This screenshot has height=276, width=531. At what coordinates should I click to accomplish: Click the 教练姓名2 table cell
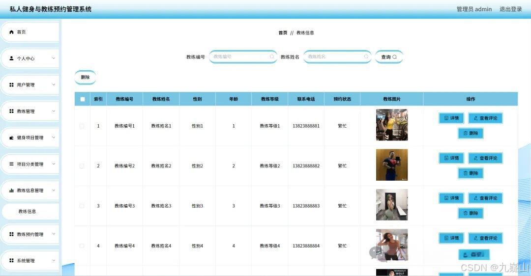pyautogui.click(x=161, y=166)
